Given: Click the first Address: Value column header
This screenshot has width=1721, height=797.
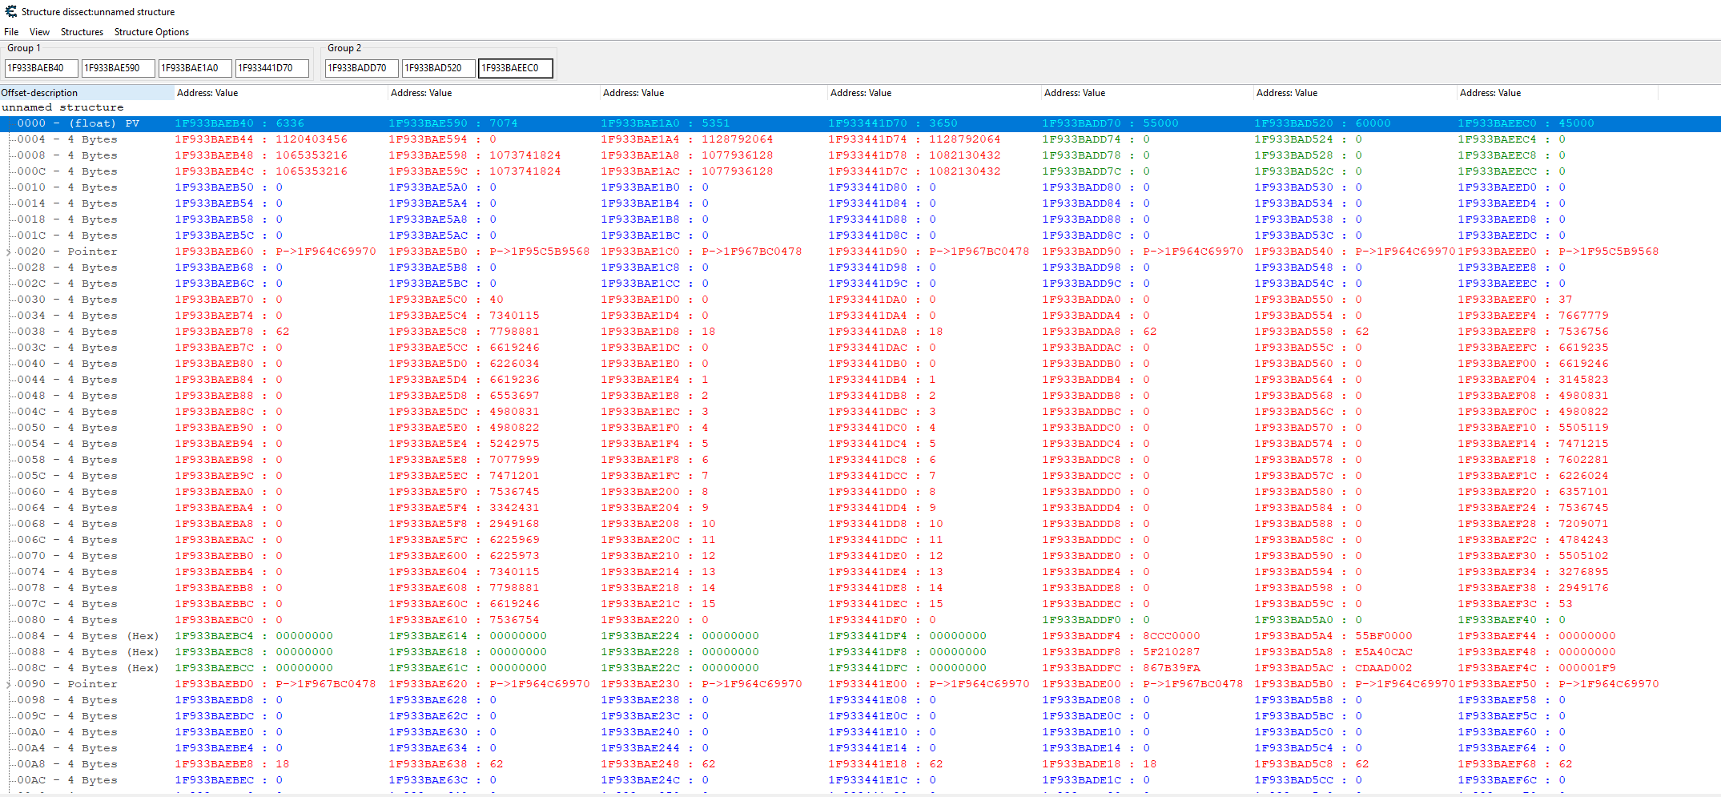Looking at the screenshot, I should [x=280, y=93].
